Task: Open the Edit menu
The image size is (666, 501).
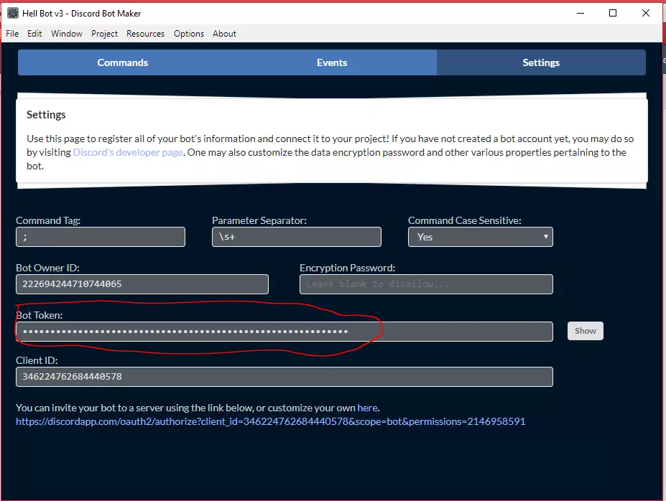Action: (x=34, y=34)
